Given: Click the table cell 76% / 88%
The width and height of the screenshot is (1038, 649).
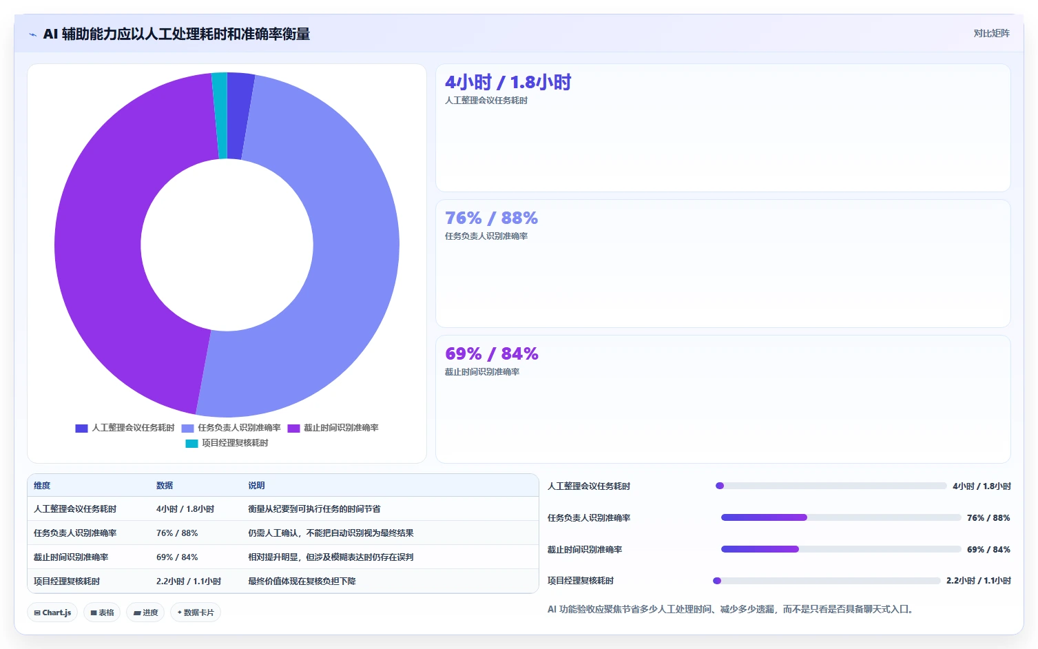Looking at the screenshot, I should coord(177,533).
